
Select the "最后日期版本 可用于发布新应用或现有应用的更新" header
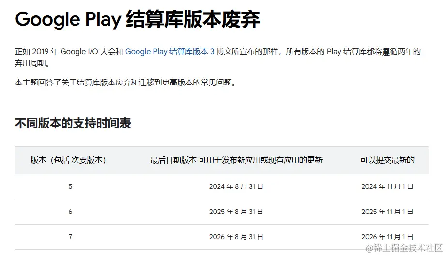pyautogui.click(x=236, y=160)
